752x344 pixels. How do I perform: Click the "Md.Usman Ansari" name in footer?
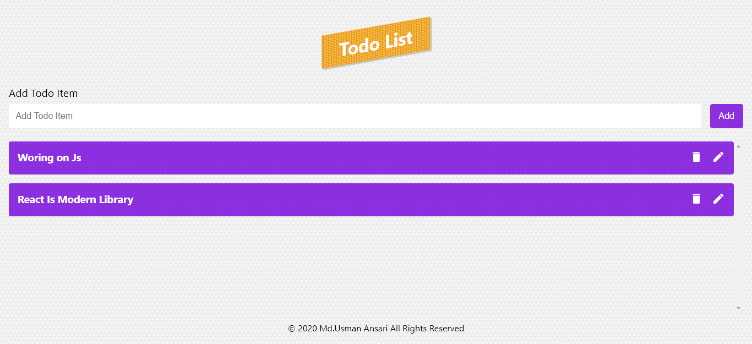pyautogui.click(x=353, y=329)
